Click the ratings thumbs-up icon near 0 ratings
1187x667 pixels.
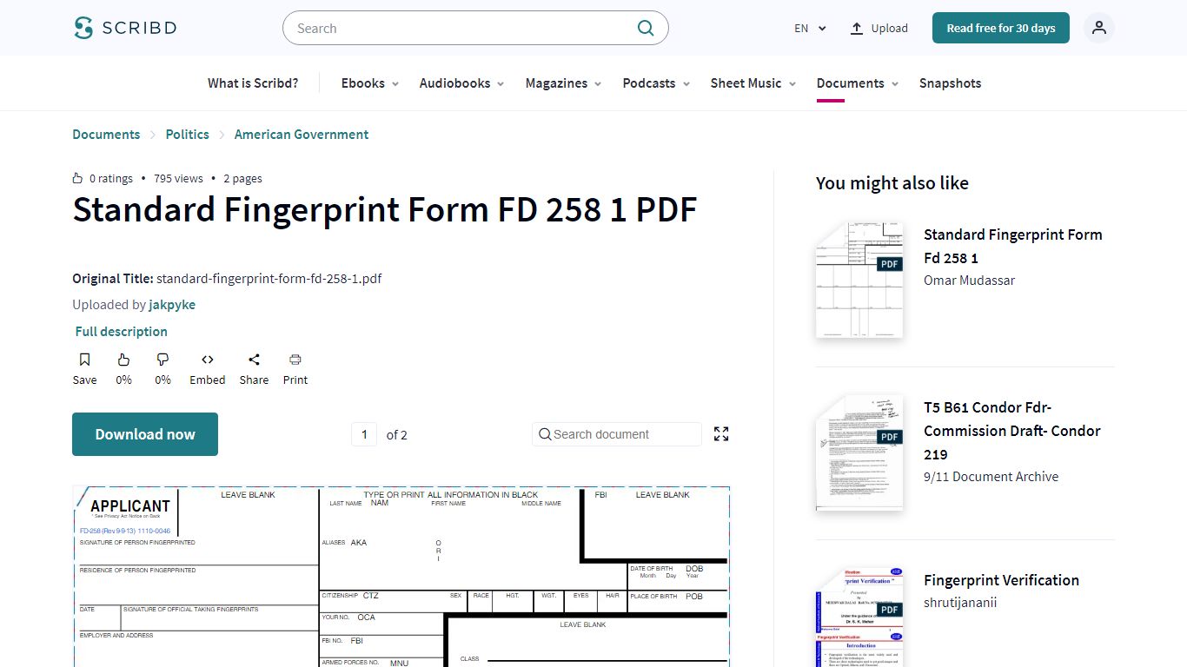[x=78, y=178]
